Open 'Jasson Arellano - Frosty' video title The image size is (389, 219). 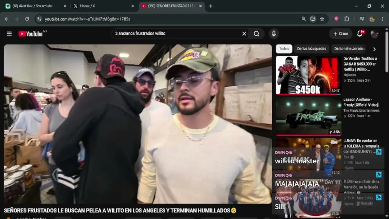click(x=361, y=102)
